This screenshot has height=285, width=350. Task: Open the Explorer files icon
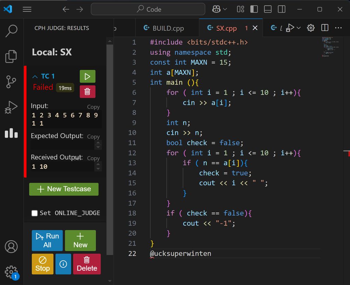(11, 57)
